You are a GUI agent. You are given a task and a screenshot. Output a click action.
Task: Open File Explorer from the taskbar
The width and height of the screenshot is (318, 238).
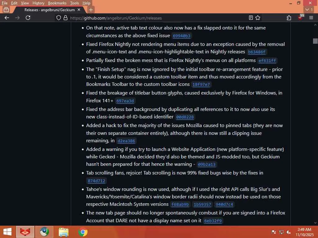(x=63, y=232)
